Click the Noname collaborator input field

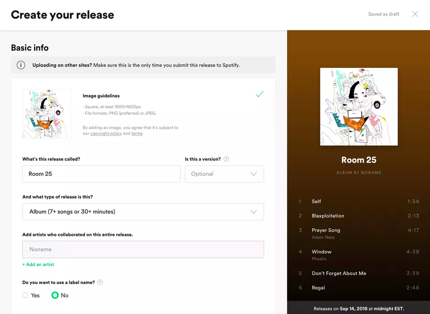point(142,249)
